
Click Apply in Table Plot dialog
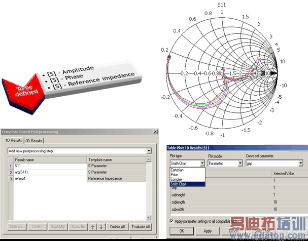click(208, 231)
